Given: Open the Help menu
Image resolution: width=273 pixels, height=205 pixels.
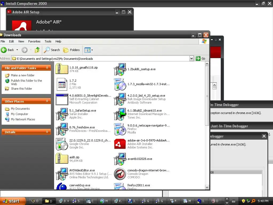Looking at the screenshot, I should click(x=58, y=41).
